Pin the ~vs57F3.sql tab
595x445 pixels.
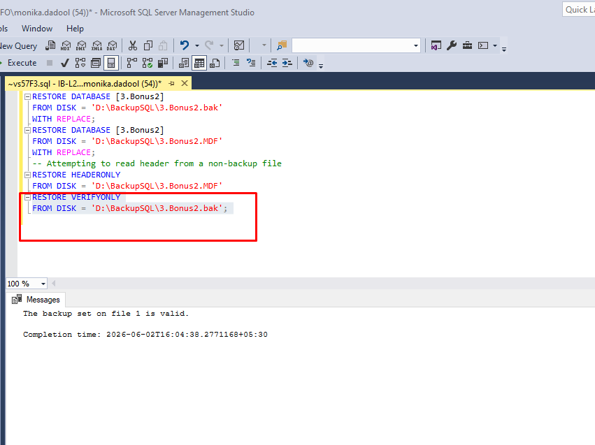(171, 84)
